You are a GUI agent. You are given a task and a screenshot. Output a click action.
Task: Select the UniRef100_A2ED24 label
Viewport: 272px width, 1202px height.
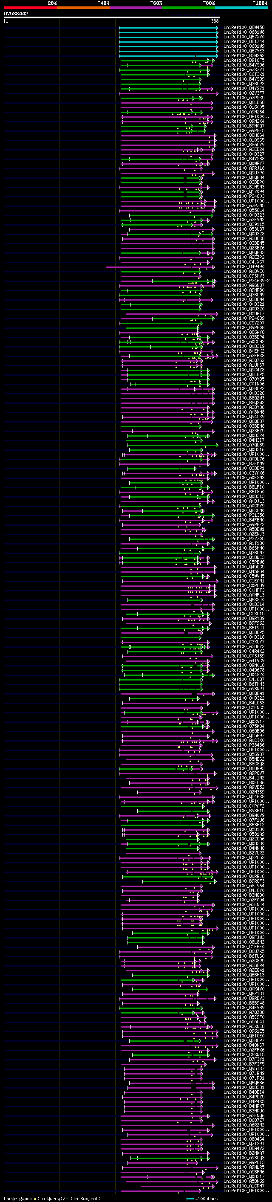coord(244,149)
